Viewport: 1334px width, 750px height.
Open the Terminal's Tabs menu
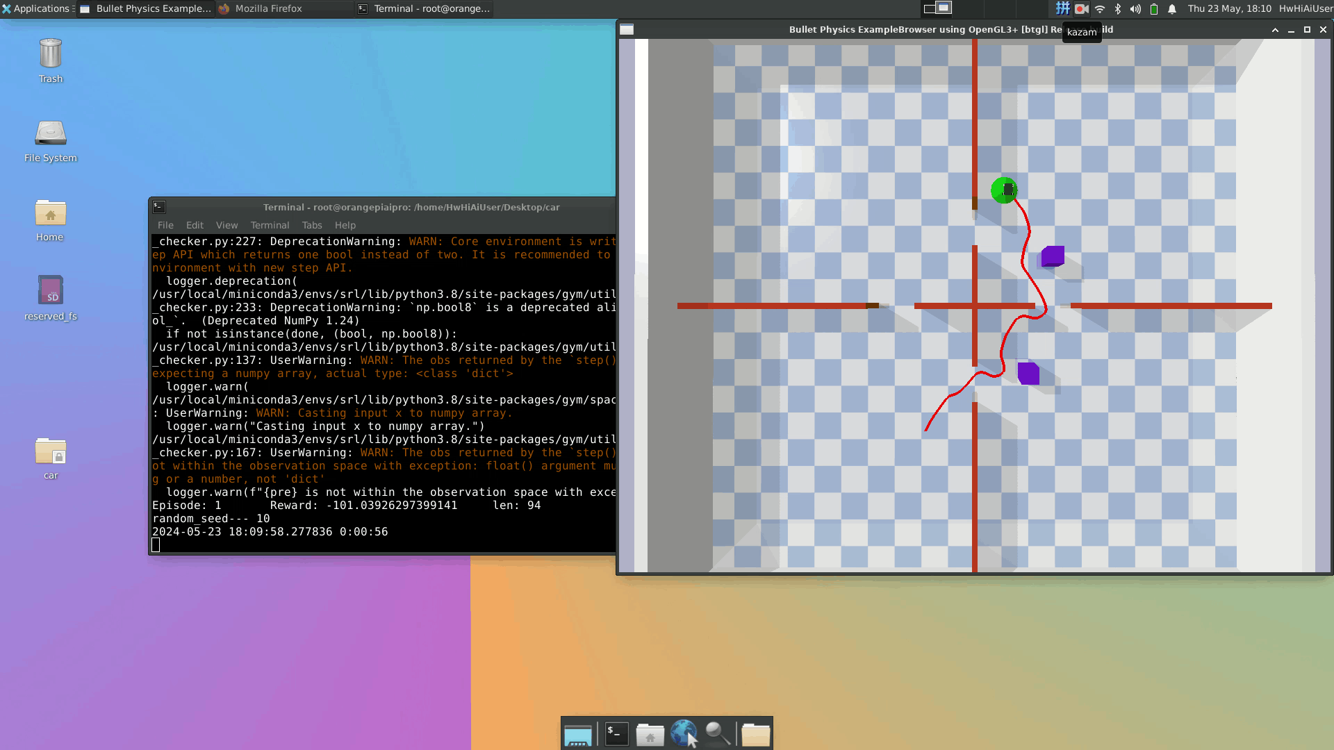click(x=311, y=225)
